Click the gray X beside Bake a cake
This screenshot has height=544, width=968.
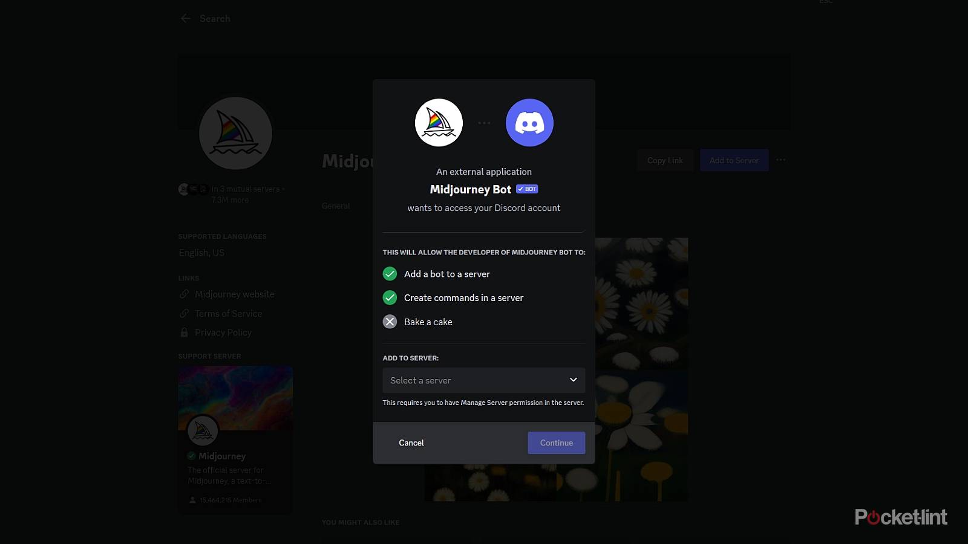pos(390,322)
